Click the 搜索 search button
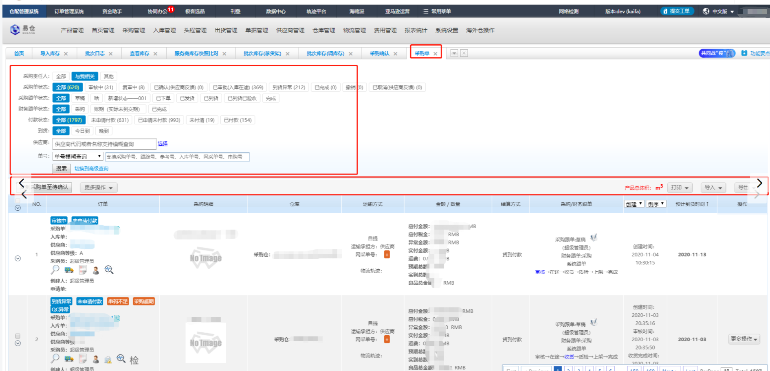 click(x=61, y=168)
